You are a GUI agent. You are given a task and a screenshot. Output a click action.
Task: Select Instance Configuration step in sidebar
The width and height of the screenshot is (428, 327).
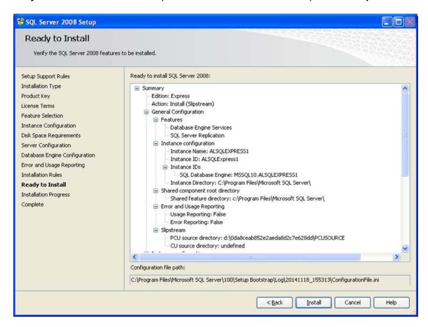point(49,125)
